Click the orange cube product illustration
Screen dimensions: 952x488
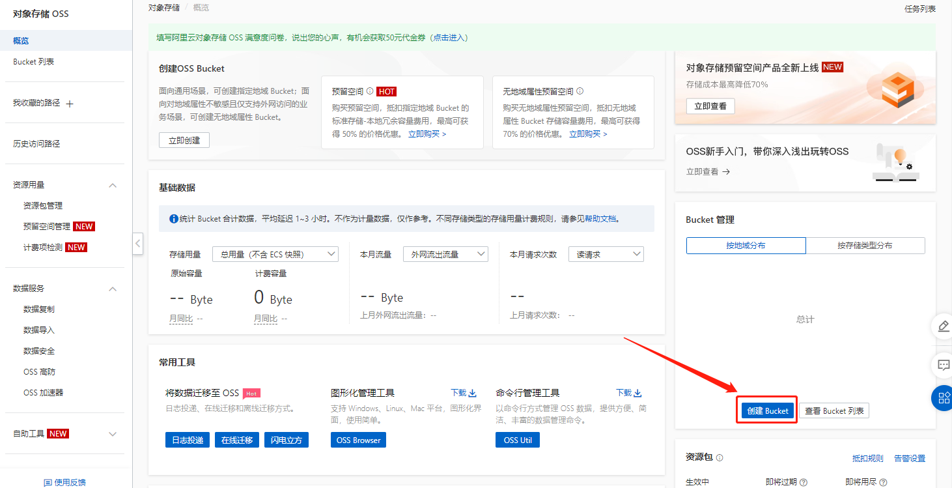click(x=898, y=89)
